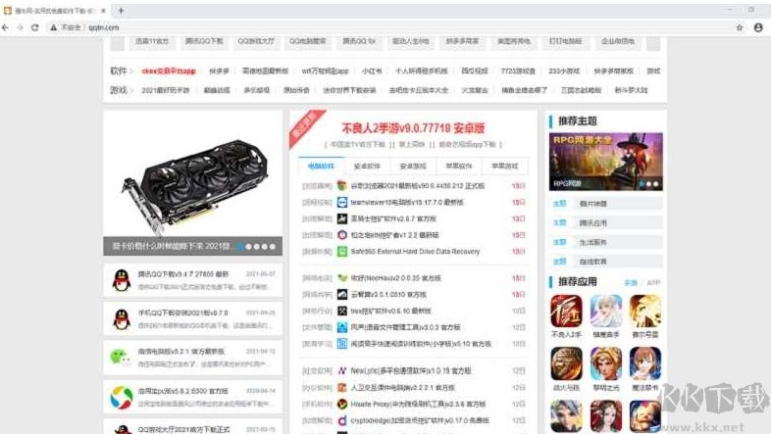Open a new tab with plus button
Image resolution: width=771 pixels, height=434 pixels.
(121, 10)
